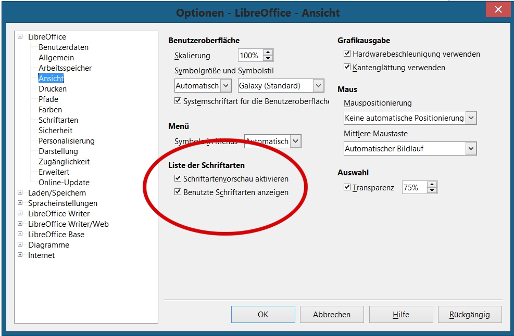Click the Skalierung 100% input field
The image size is (514, 336).
[x=251, y=55]
